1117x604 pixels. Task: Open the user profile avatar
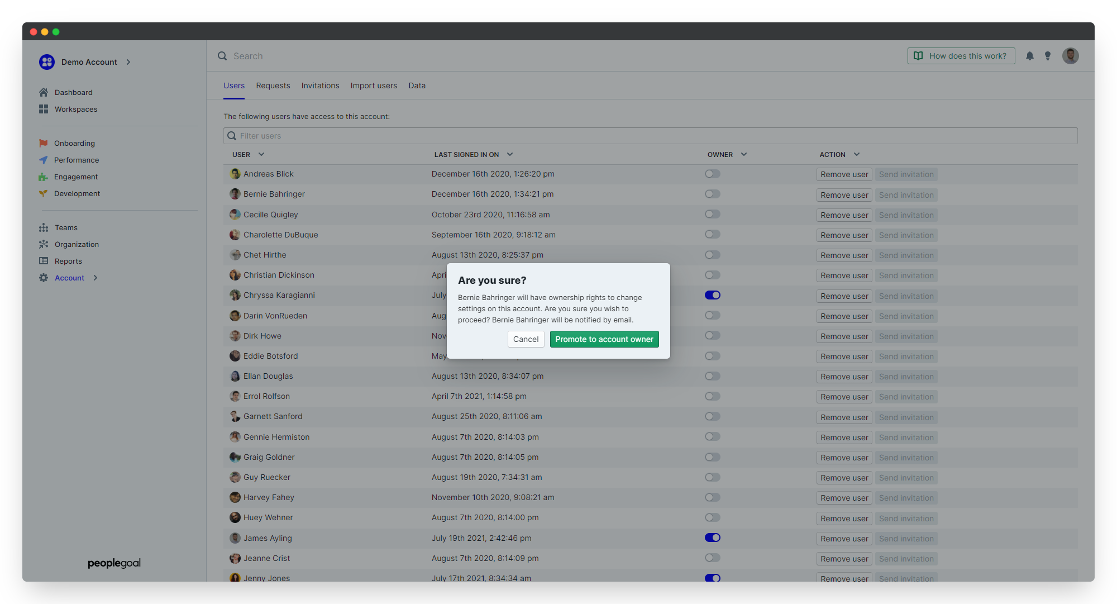(x=1070, y=56)
